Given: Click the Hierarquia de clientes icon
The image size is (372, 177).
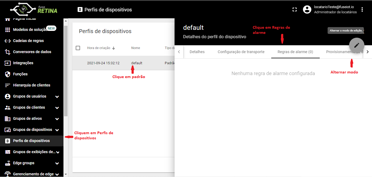Looking at the screenshot, I should (x=8, y=85).
